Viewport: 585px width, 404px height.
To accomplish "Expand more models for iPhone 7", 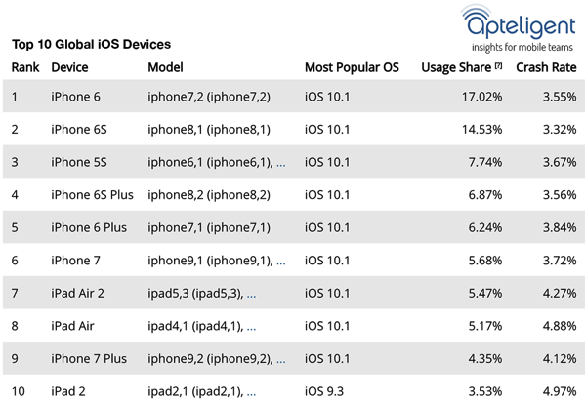I will pyautogui.click(x=281, y=263).
